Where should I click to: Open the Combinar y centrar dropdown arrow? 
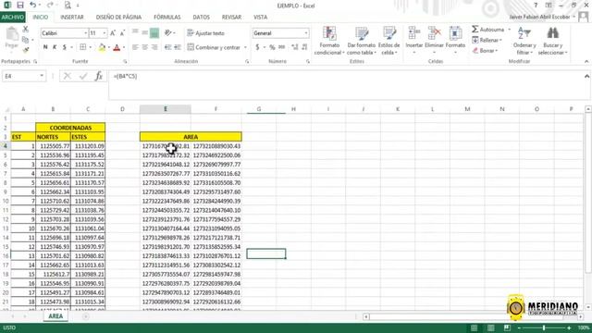click(245, 47)
